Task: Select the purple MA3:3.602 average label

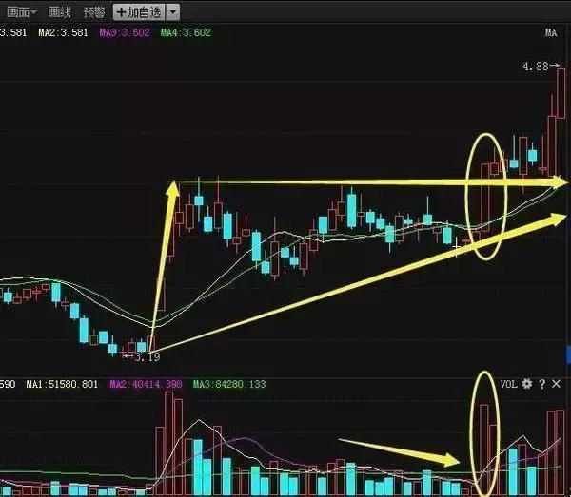Action: tap(125, 32)
